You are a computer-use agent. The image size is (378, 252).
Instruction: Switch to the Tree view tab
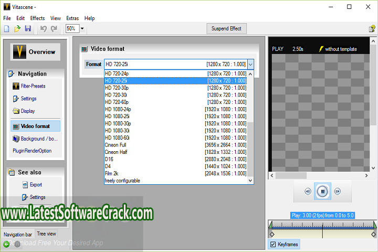click(47, 234)
